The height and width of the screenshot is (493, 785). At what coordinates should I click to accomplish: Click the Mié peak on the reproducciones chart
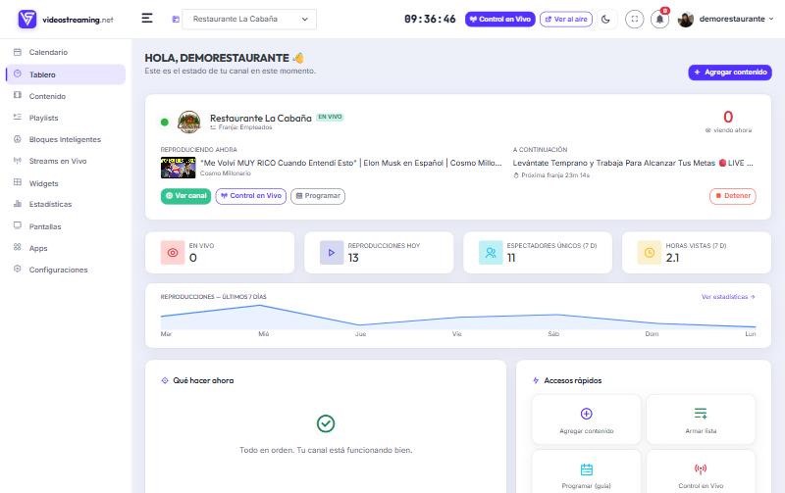[259, 306]
